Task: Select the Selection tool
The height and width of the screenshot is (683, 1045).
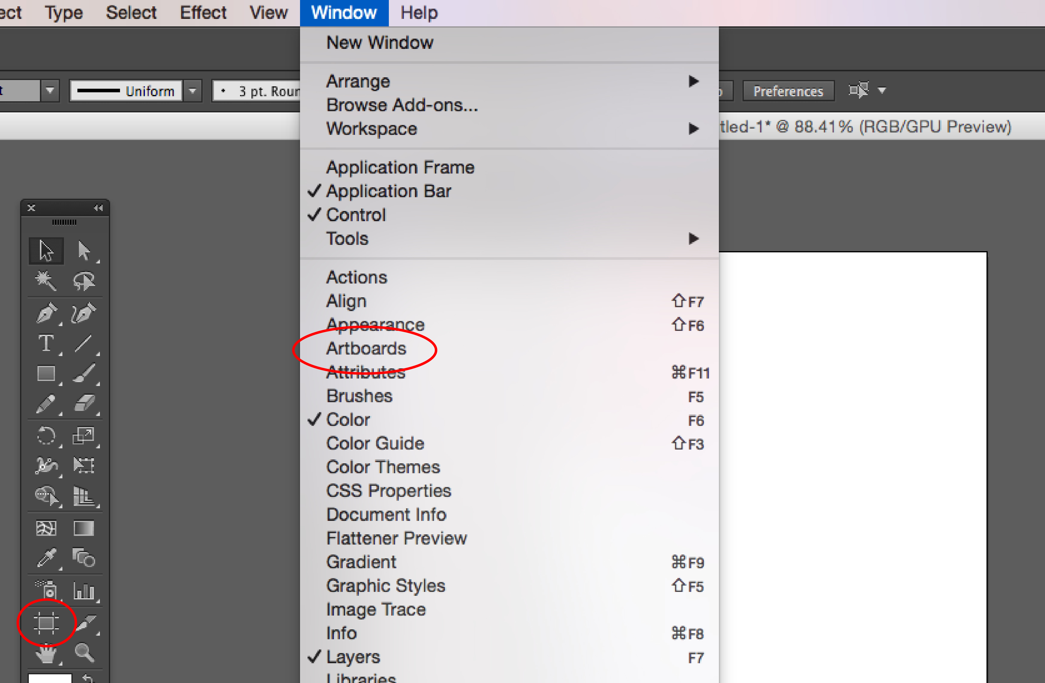Action: [x=44, y=248]
